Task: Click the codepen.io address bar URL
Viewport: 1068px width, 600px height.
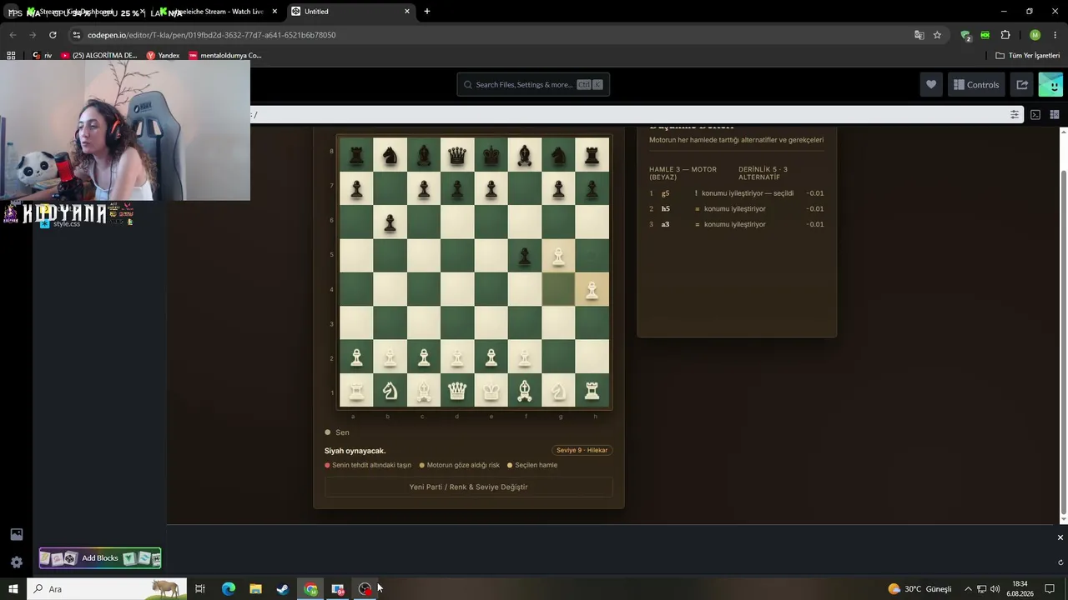Action: click(212, 35)
